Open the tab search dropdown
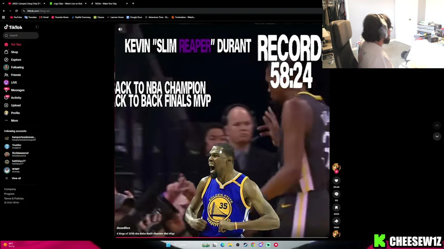The width and height of the screenshot is (444, 249). click(3, 3)
